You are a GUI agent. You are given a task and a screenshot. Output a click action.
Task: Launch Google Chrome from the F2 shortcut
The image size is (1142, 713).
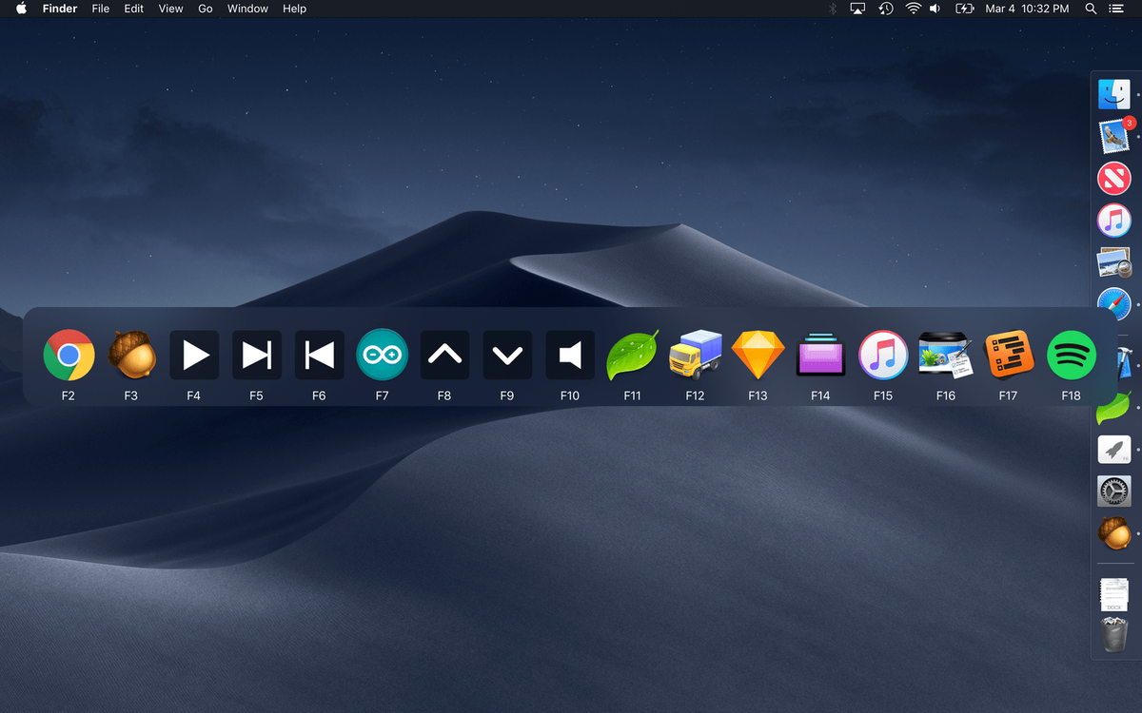69,355
